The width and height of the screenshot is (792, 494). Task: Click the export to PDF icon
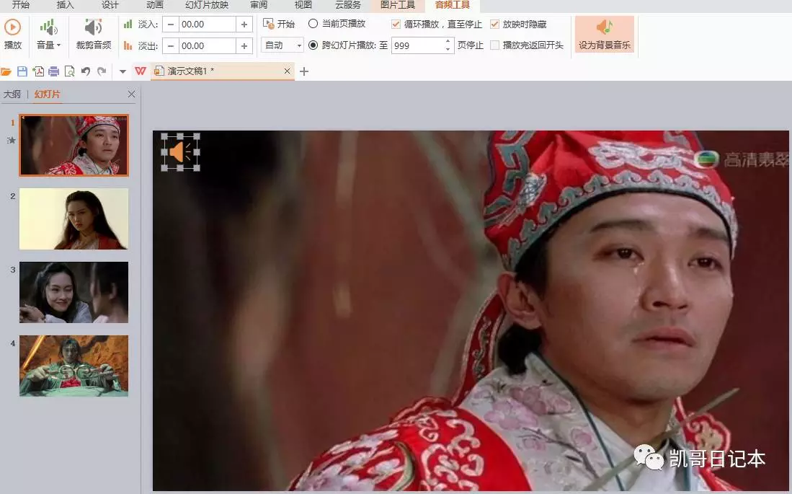(38, 71)
